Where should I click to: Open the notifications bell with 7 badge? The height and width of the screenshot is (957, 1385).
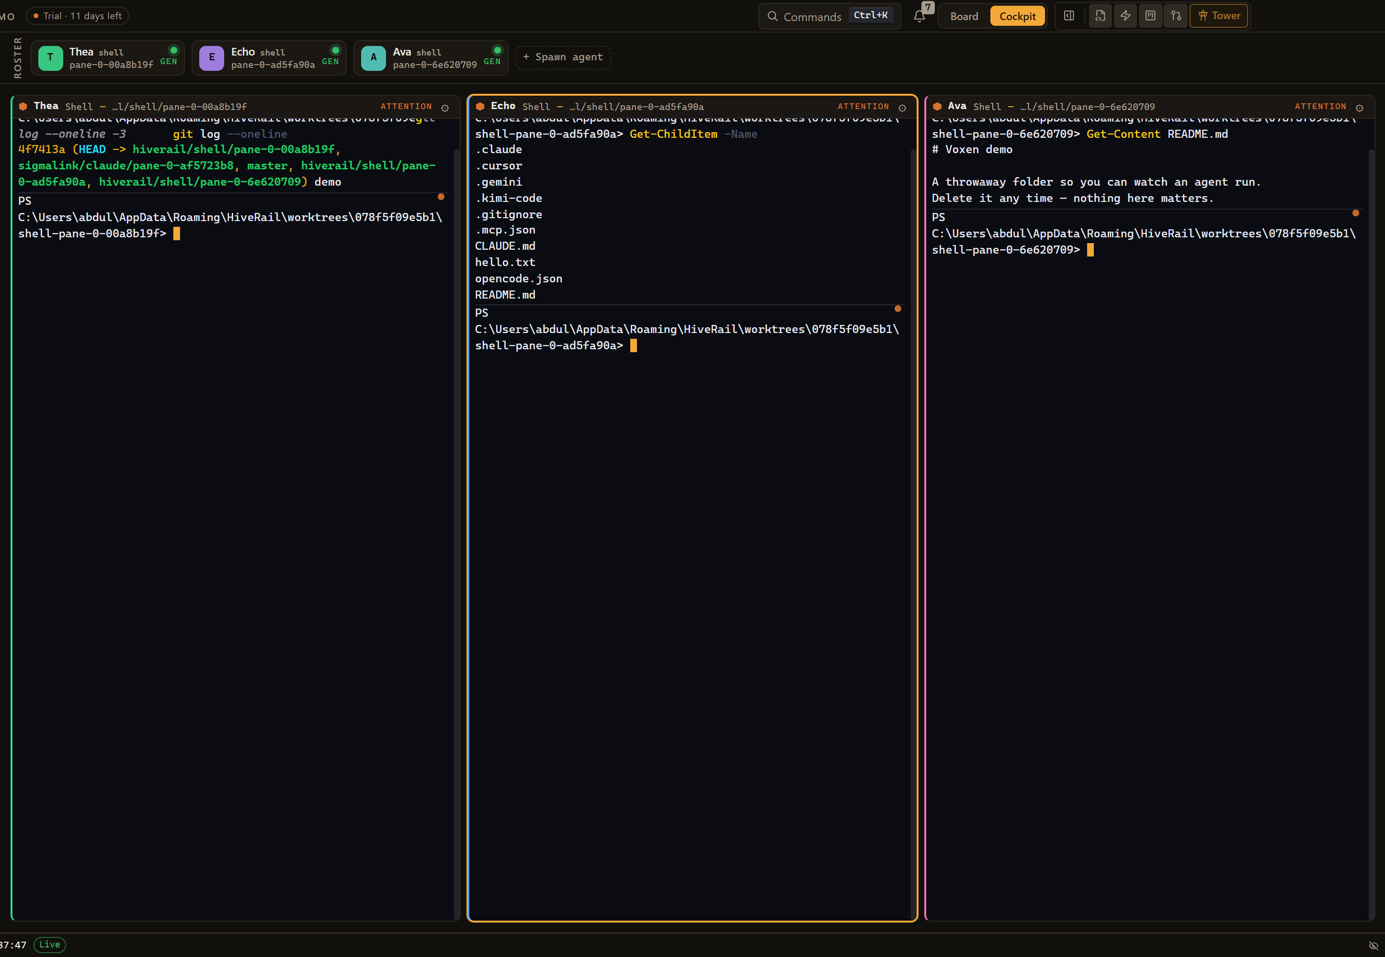(x=919, y=16)
